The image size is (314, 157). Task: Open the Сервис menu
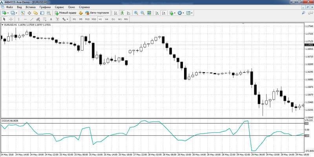pos(60,7)
